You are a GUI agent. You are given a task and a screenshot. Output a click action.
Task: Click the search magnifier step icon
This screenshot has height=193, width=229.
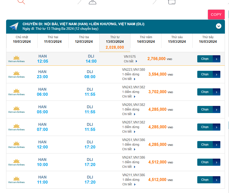point(21,1)
